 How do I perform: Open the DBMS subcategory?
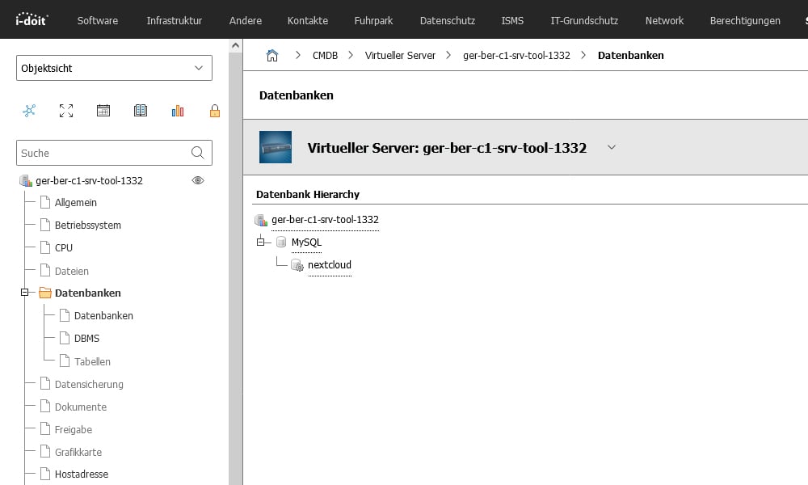tap(86, 338)
